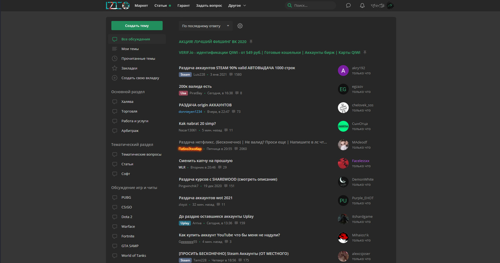This screenshot has height=263, width=500.
Task: Click bubble icon next to Арбитраж
Action: coord(115,131)
